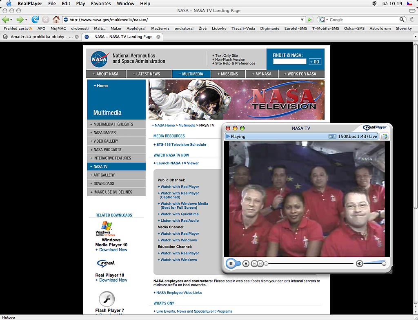Click the RealPlayer logo in player window
The width and height of the screenshot is (418, 320).
(375, 128)
